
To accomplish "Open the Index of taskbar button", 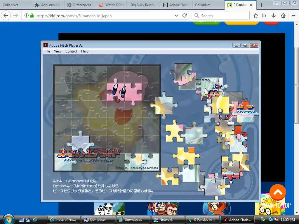I will tap(64, 220).
